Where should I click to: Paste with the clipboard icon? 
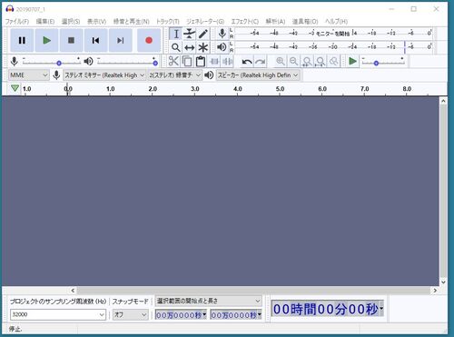pos(200,61)
